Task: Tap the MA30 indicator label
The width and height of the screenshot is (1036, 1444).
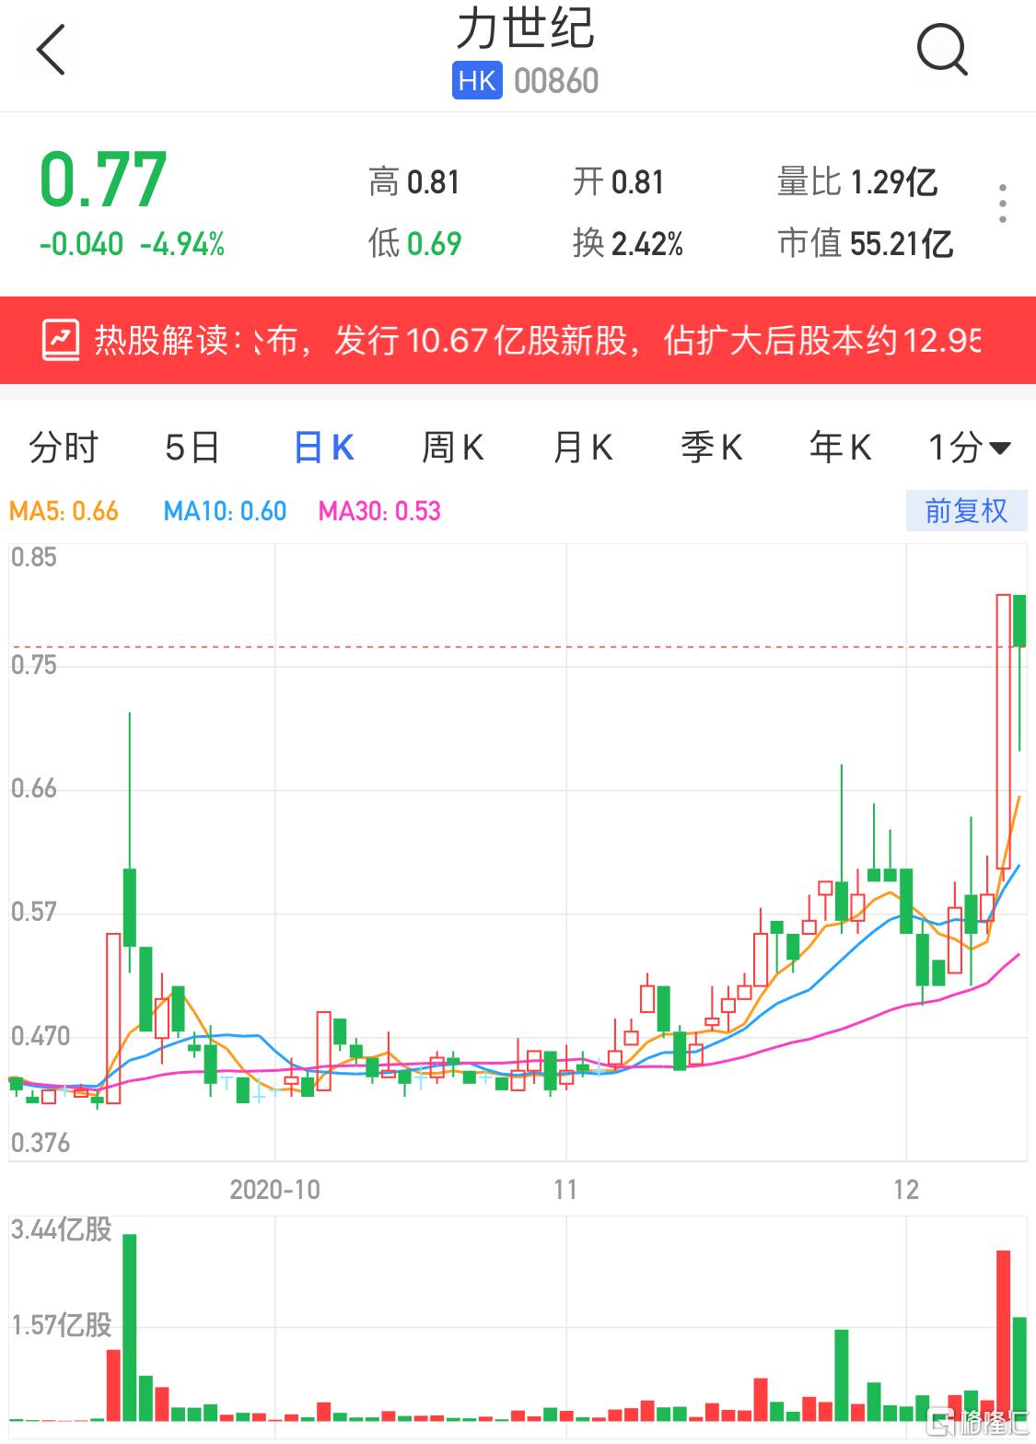Action: (x=379, y=511)
